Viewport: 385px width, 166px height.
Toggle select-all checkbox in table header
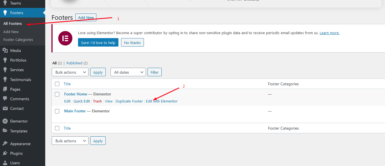57,84
